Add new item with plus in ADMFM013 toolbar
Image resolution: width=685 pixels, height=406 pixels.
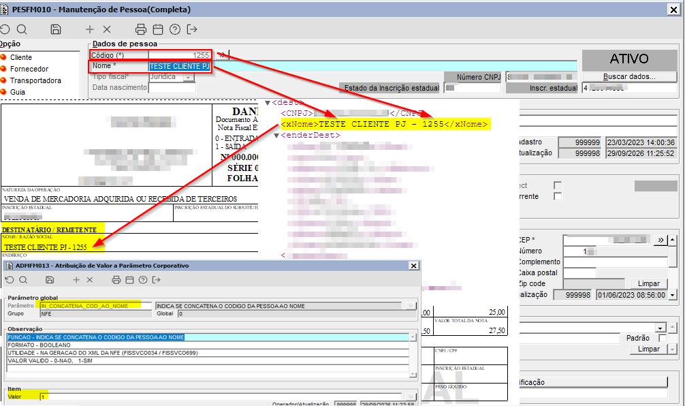tap(76, 280)
